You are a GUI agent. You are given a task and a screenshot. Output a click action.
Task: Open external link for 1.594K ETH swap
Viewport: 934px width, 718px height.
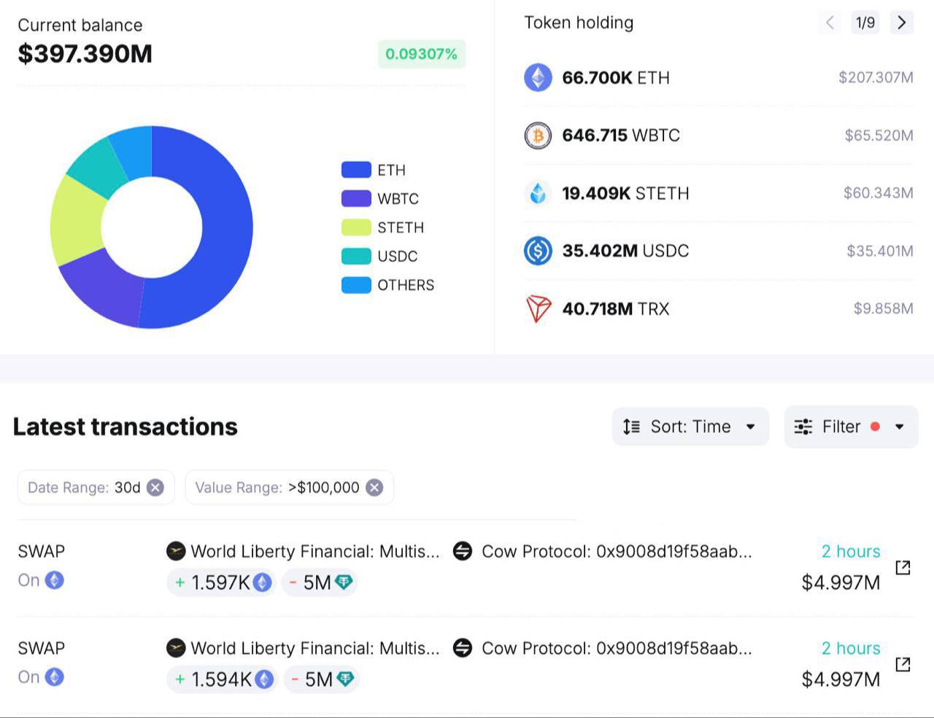click(903, 664)
